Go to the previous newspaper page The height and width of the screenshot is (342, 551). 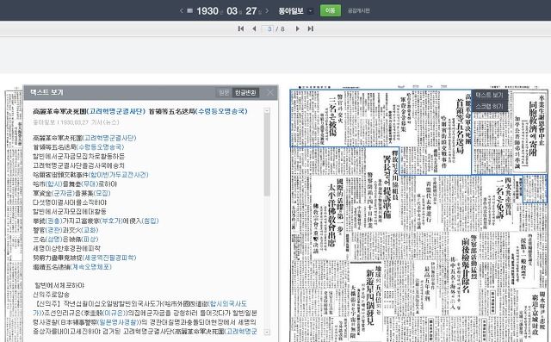pyautogui.click(x=254, y=28)
